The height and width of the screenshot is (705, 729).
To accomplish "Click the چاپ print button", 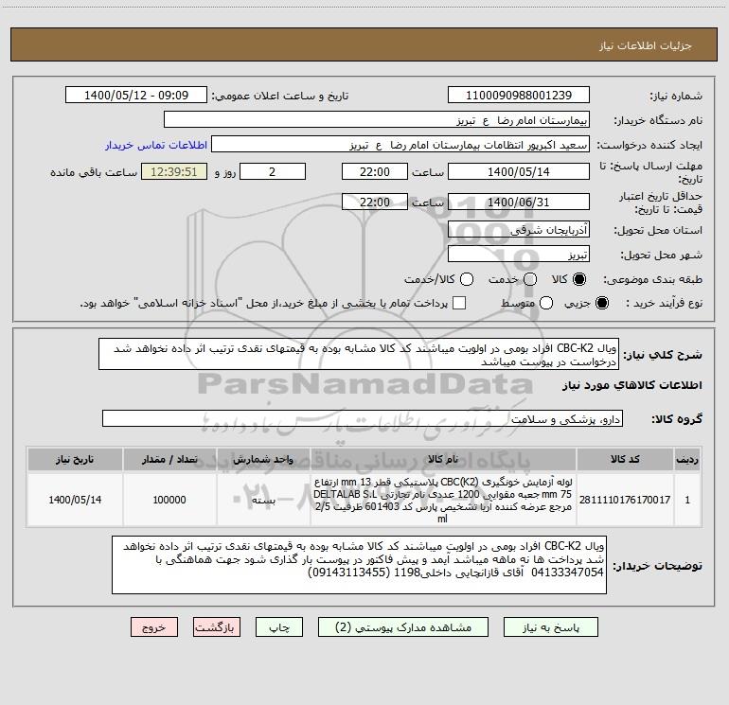I will pyautogui.click(x=279, y=627).
